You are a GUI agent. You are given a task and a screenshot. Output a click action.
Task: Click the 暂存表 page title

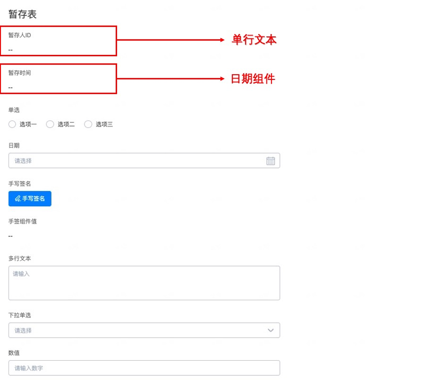point(23,14)
